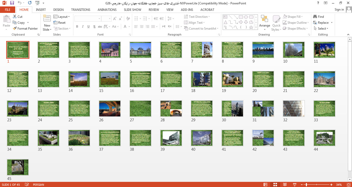The height and width of the screenshot is (187, 352).
Task: Toggle numbered list formatting
Action: coord(145,19)
